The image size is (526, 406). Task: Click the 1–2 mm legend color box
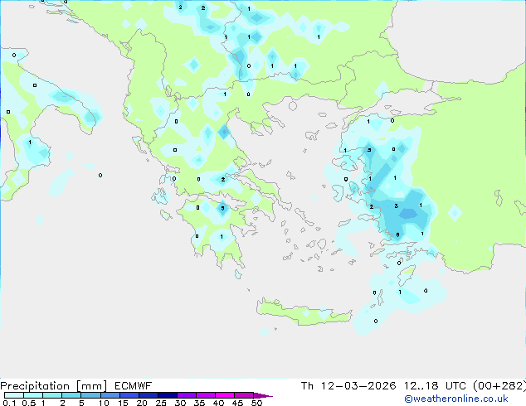52,395
